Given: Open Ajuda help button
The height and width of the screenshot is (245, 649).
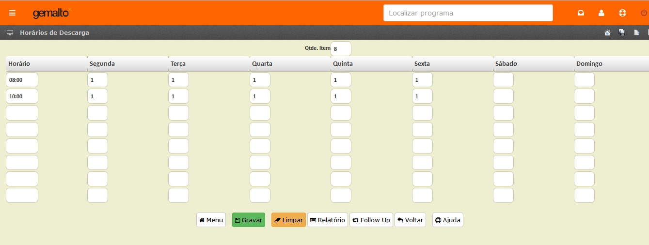Looking at the screenshot, I should (x=447, y=220).
